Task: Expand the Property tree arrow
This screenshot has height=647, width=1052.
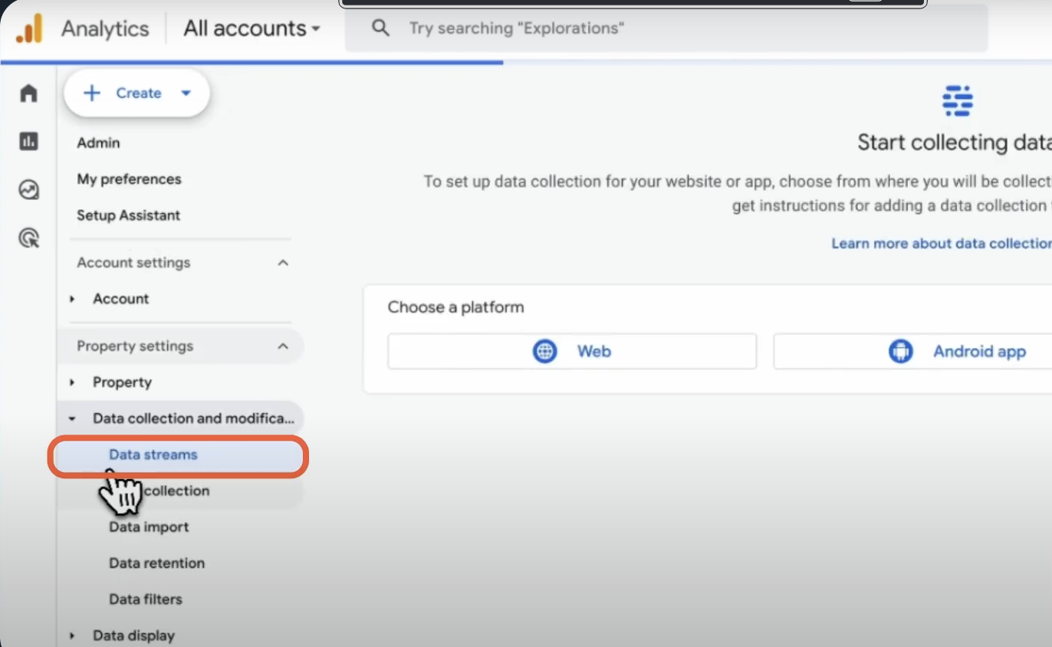Action: coord(73,383)
